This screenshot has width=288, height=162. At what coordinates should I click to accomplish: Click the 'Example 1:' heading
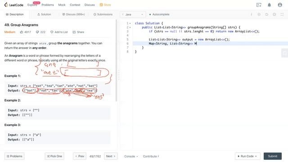13,76
